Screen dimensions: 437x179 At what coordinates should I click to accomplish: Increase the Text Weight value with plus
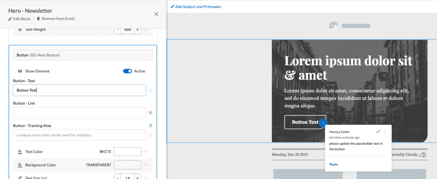click(x=137, y=30)
